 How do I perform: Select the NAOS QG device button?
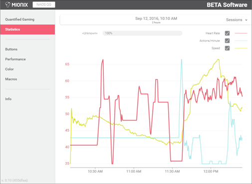tap(44, 4)
